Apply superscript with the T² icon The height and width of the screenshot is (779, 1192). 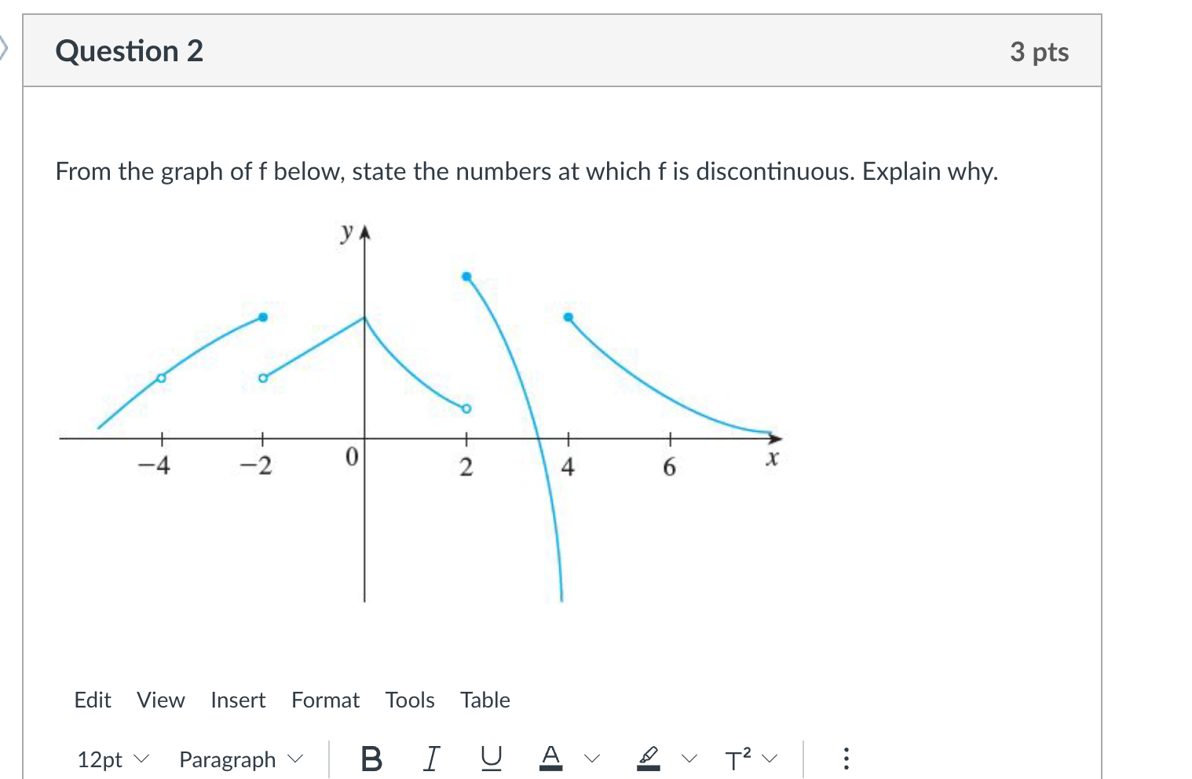[x=737, y=758]
